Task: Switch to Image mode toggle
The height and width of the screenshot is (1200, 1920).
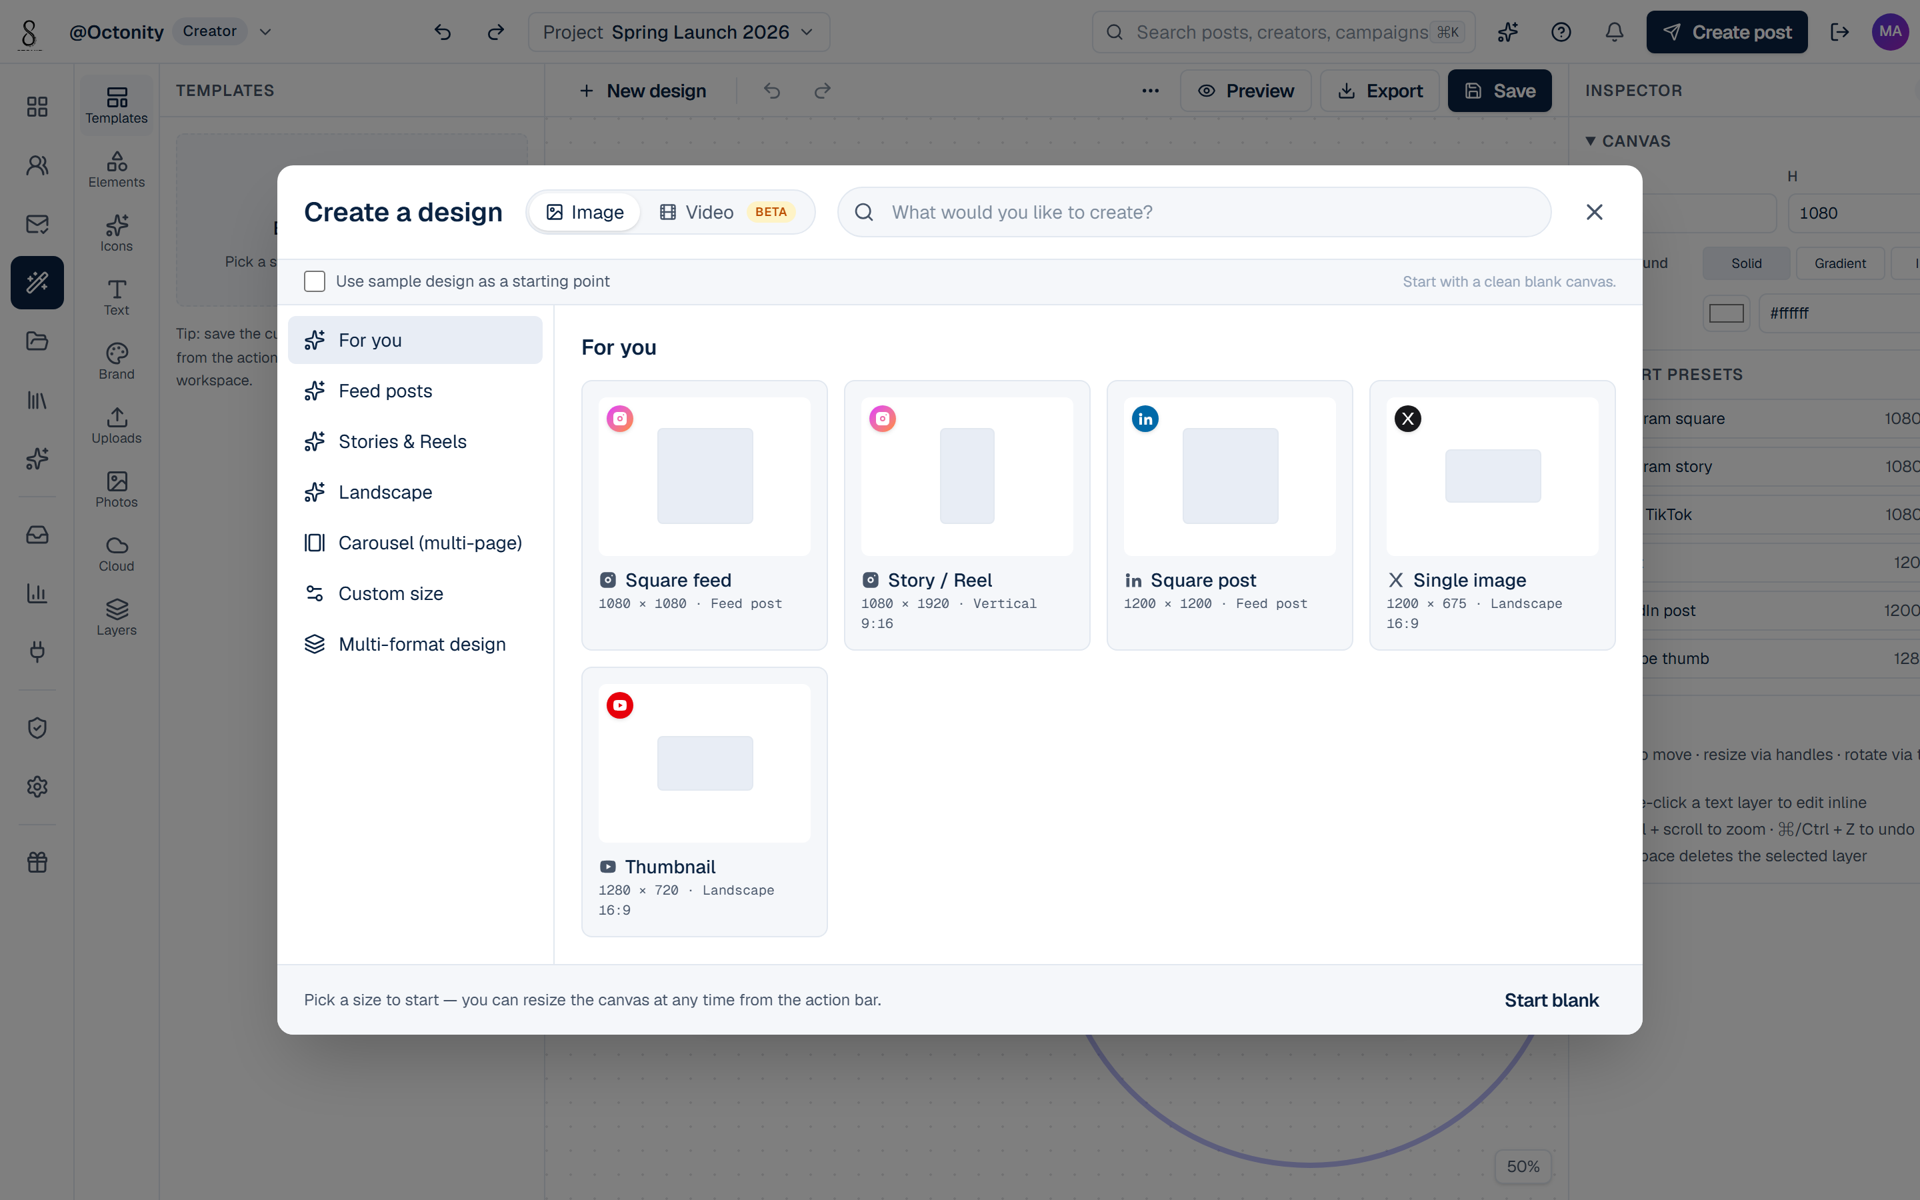Action: point(585,212)
